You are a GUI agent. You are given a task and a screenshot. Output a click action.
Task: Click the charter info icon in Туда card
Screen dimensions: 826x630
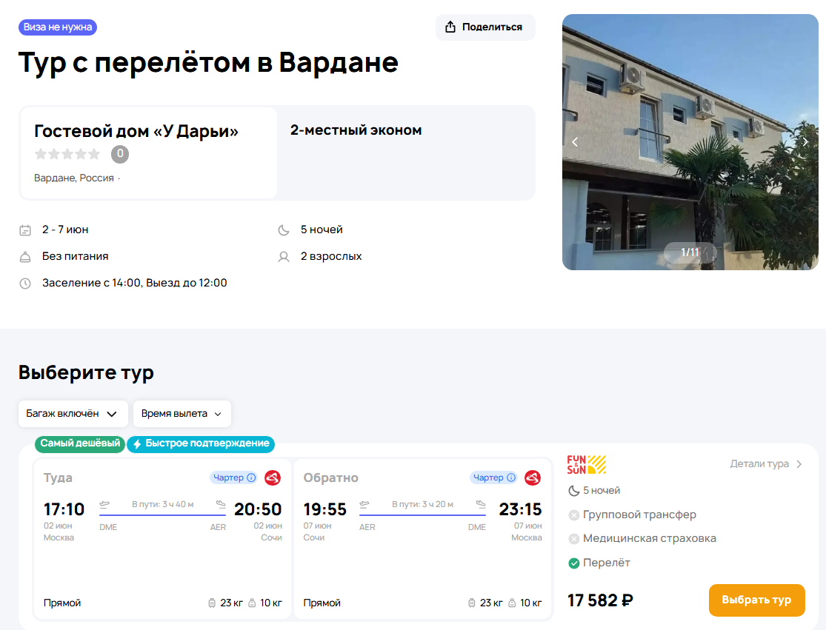tap(251, 477)
